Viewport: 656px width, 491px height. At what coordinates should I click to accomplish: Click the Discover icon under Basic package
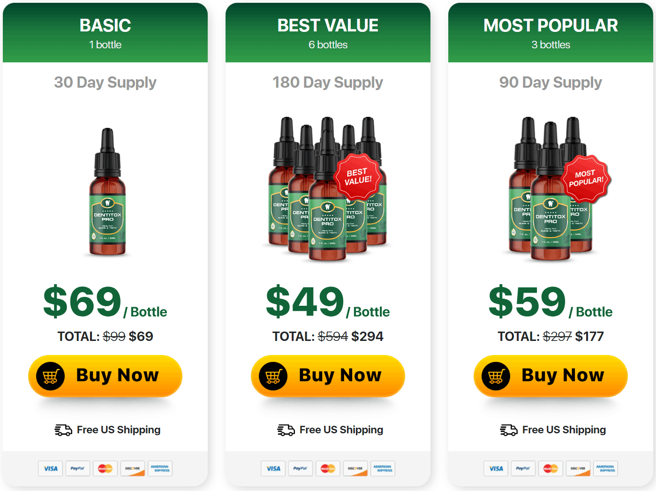[133, 468]
